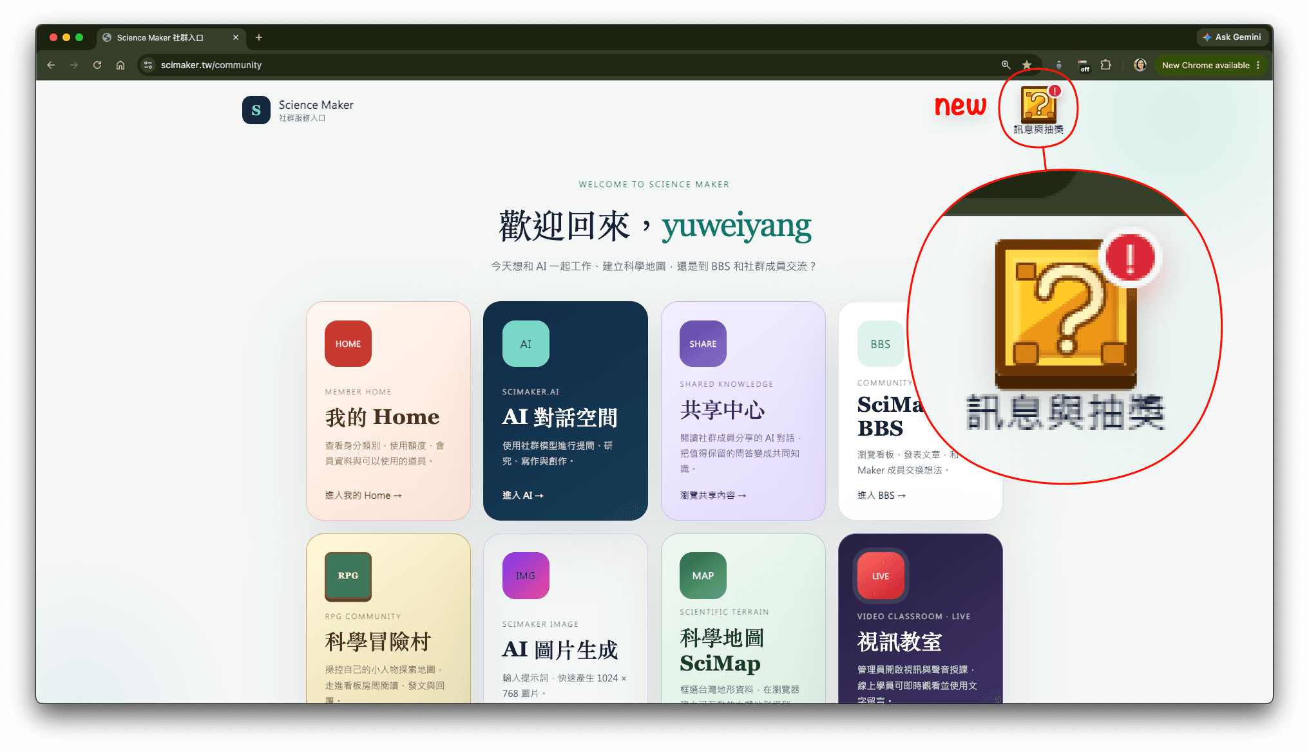1309x751 pixels.
Task: Open the 共享中心 card heading
Action: [x=722, y=410]
